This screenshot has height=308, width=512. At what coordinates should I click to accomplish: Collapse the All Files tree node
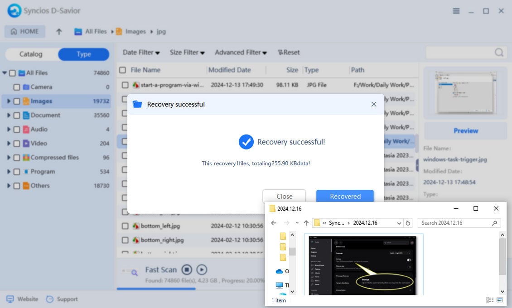[x=5, y=73]
